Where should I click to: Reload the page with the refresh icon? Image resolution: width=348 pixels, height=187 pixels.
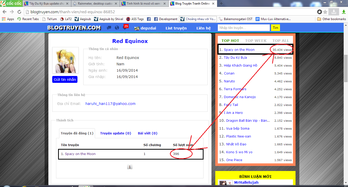click(x=19, y=12)
